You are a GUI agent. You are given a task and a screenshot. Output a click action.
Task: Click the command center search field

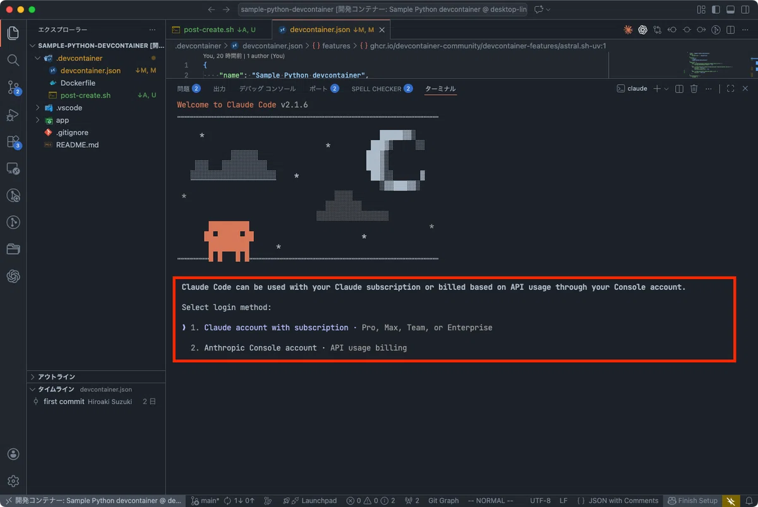click(383, 9)
